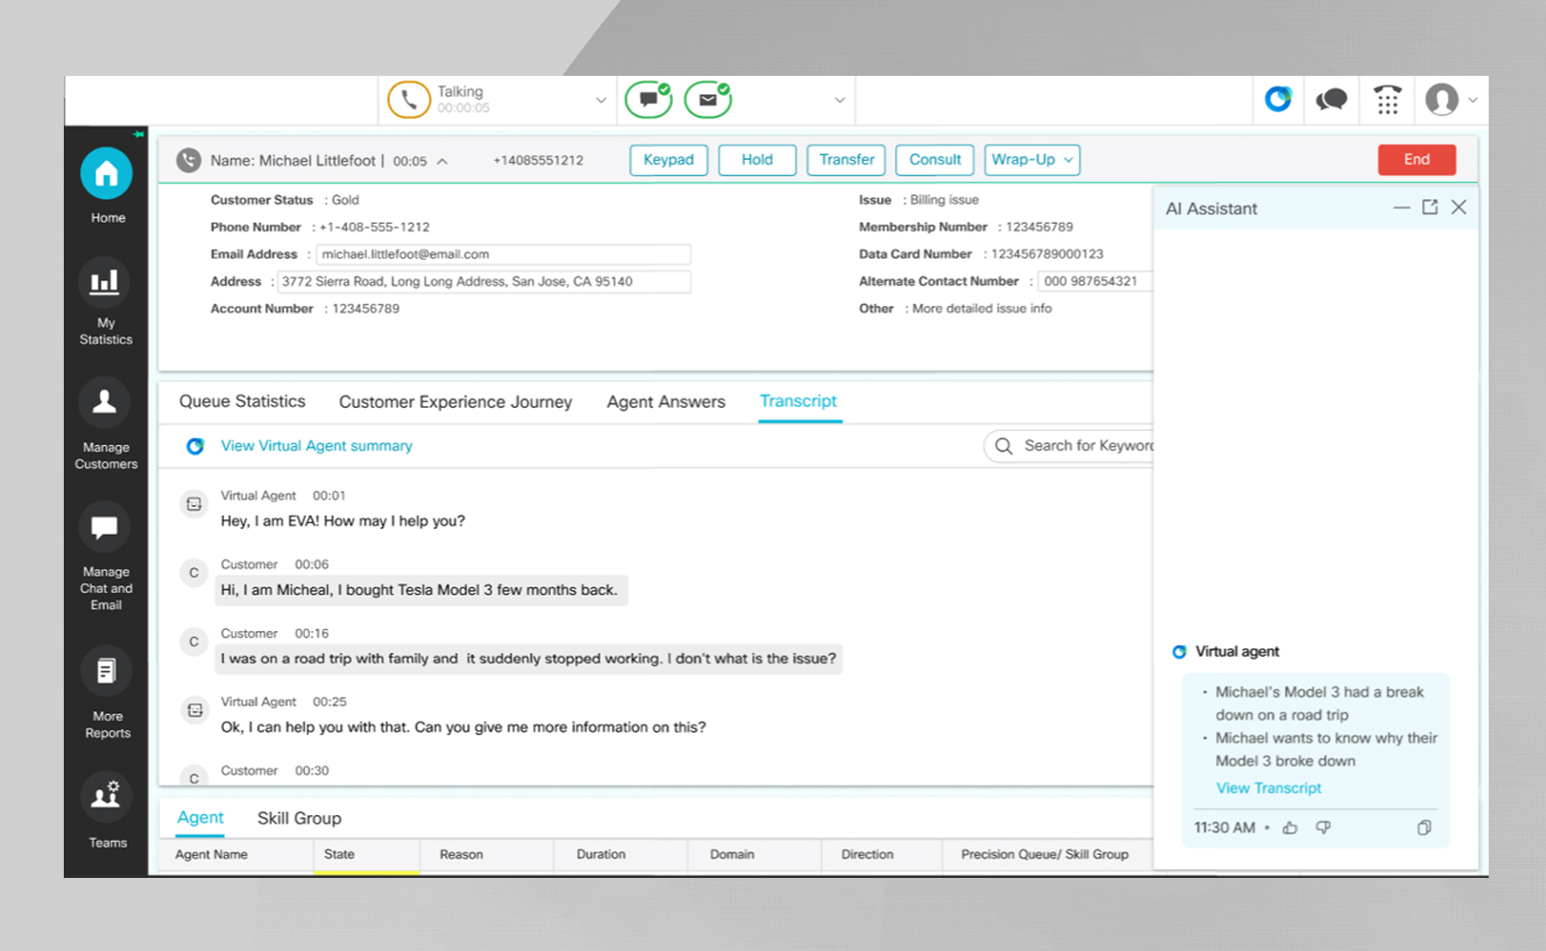Give thumbs up to virtual agent summary
This screenshot has width=1546, height=951.
click(x=1290, y=828)
